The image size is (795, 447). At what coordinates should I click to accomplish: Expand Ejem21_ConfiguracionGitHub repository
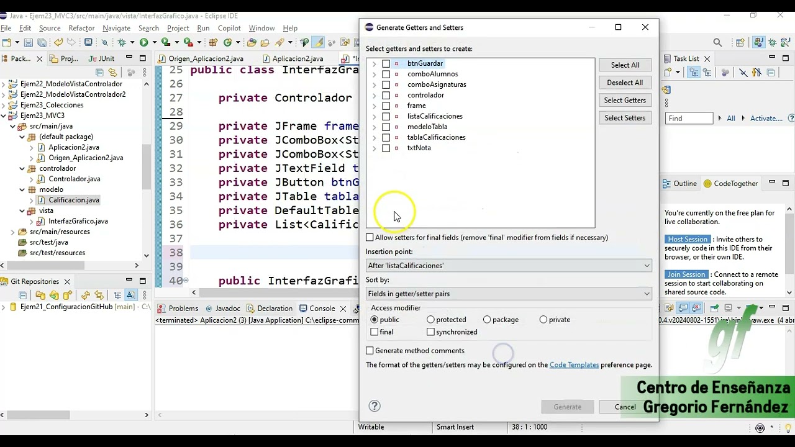[x=4, y=307]
